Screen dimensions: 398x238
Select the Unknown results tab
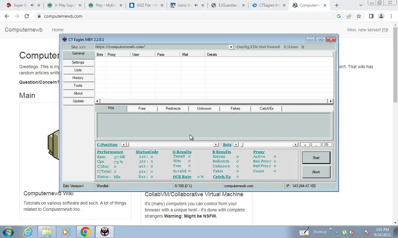pos(204,108)
